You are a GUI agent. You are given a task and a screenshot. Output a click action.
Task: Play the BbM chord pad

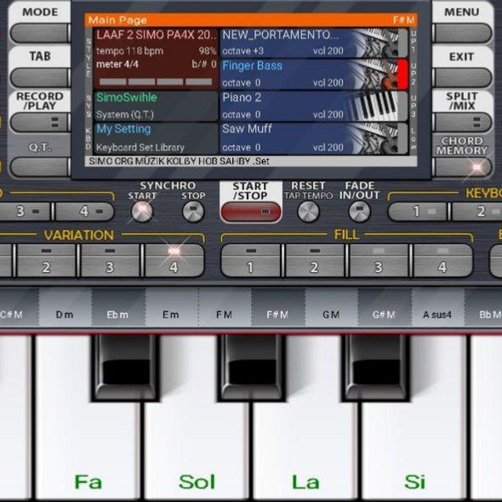(483, 307)
